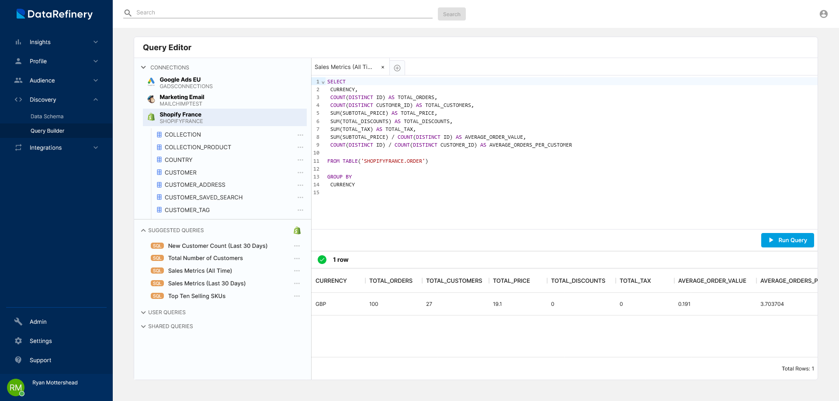839x401 pixels.
Task: Open the ellipsis menu for CUSTOMER_TAG
Action: 301,210
